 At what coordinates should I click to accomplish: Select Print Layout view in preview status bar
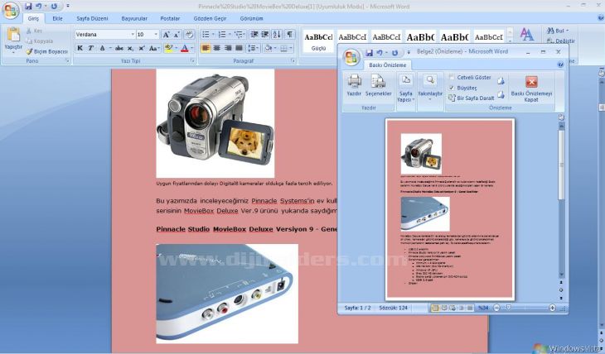pos(435,308)
